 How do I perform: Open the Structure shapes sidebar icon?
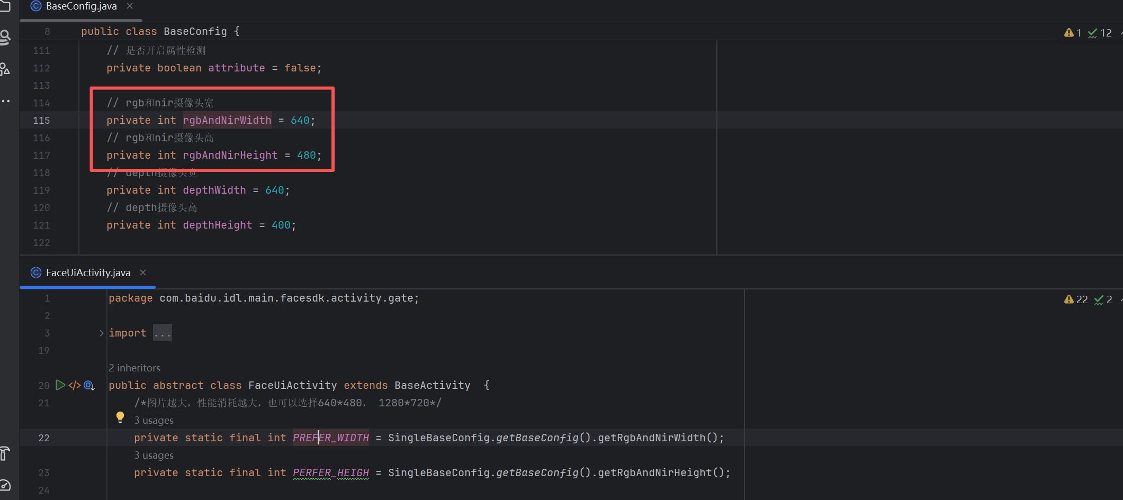click(x=5, y=69)
